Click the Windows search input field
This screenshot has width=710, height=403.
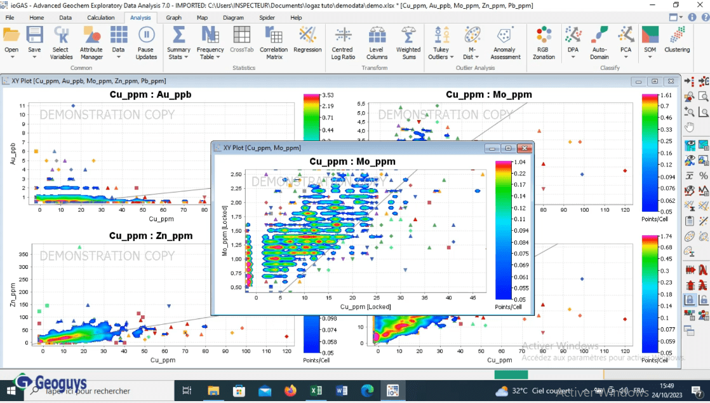pos(102,392)
